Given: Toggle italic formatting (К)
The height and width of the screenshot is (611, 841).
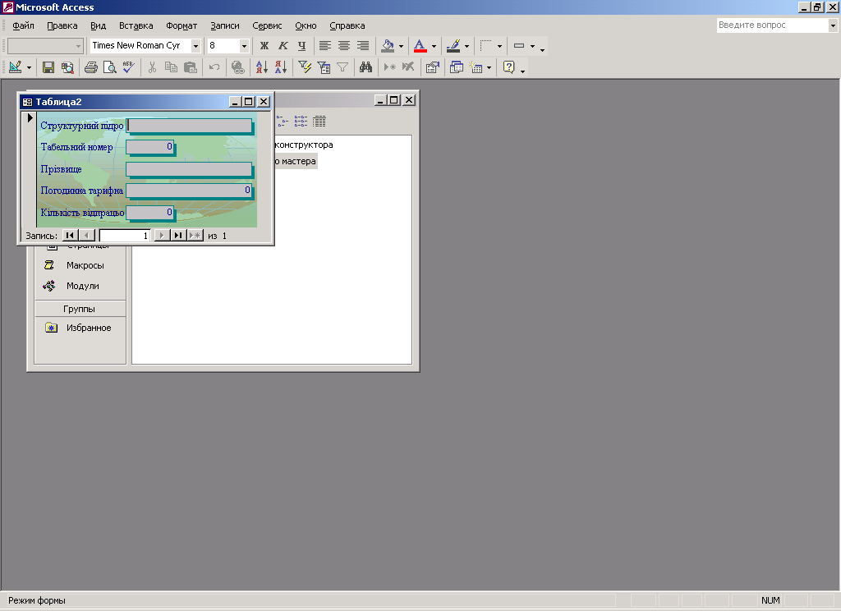Looking at the screenshot, I should (x=283, y=46).
